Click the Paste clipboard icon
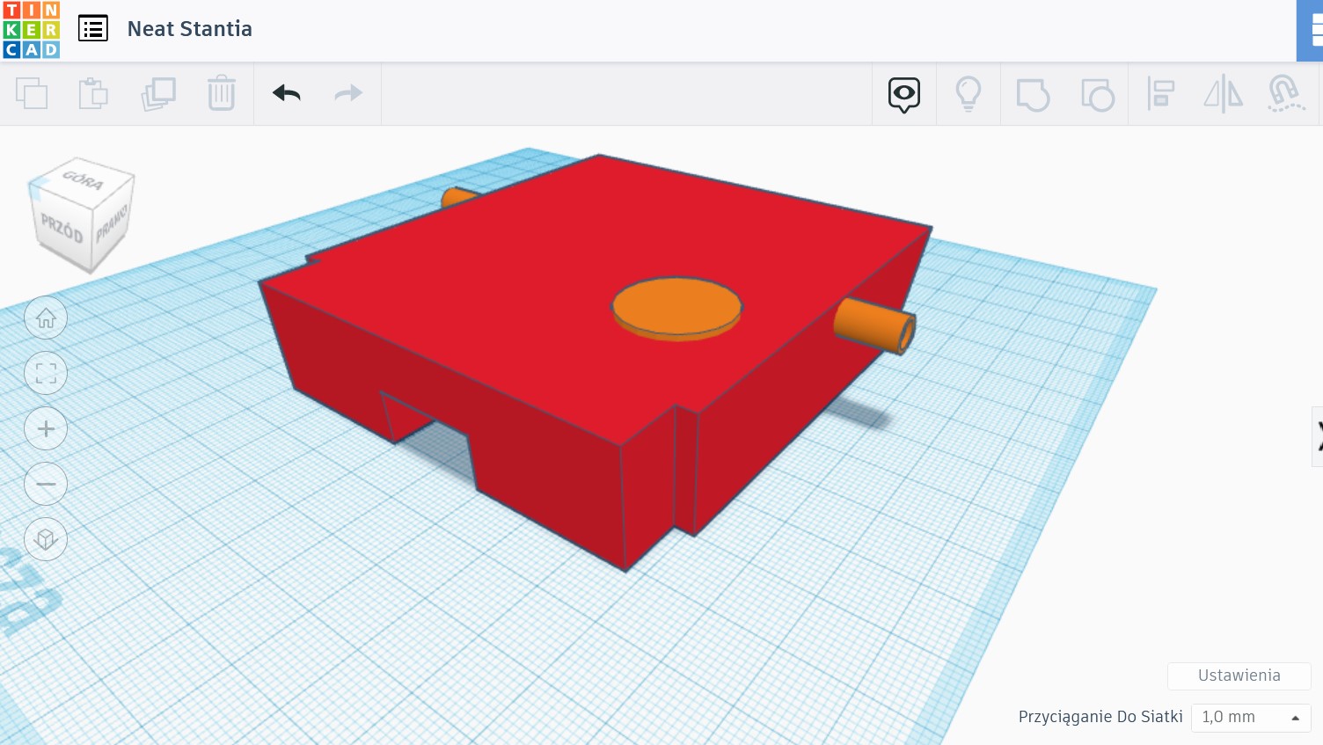Screen dimensions: 1323x745 pos(93,93)
